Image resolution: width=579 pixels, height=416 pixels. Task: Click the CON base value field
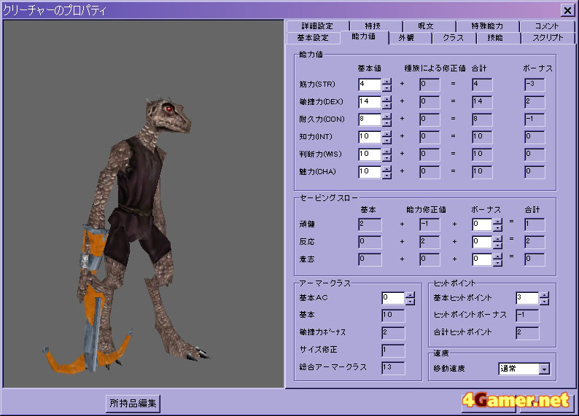coord(370,120)
